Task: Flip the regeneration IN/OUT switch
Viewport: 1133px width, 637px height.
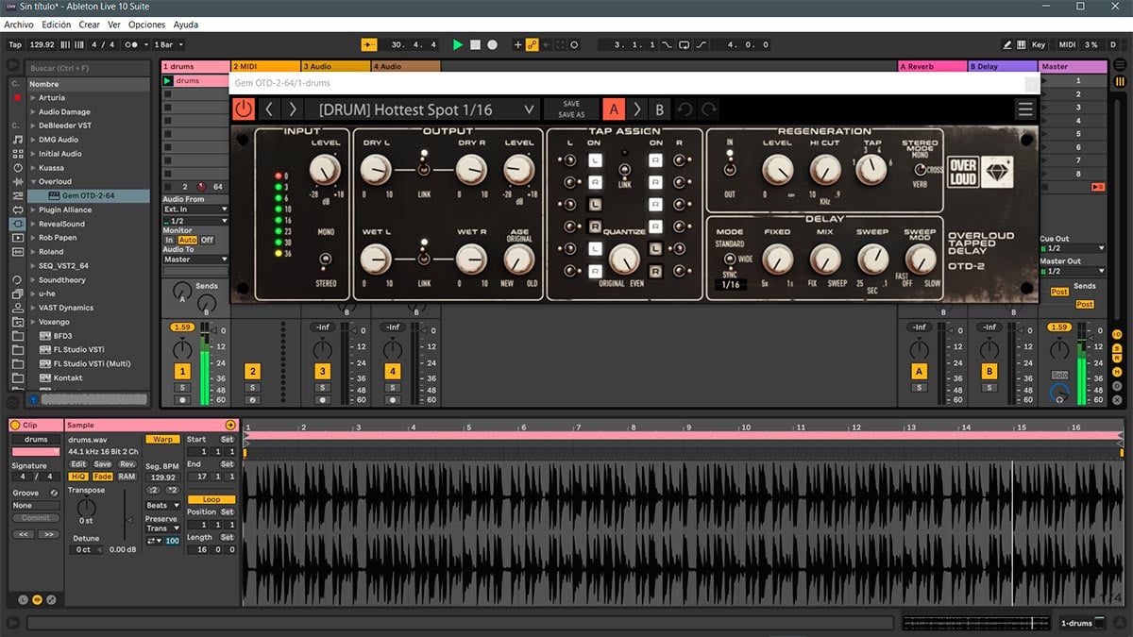Action: [729, 170]
